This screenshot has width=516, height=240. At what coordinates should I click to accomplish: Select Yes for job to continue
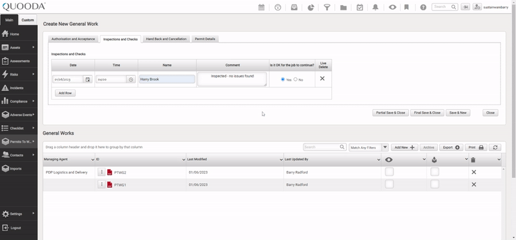pyautogui.click(x=283, y=79)
